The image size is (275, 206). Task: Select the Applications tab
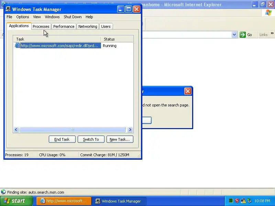tap(19, 26)
